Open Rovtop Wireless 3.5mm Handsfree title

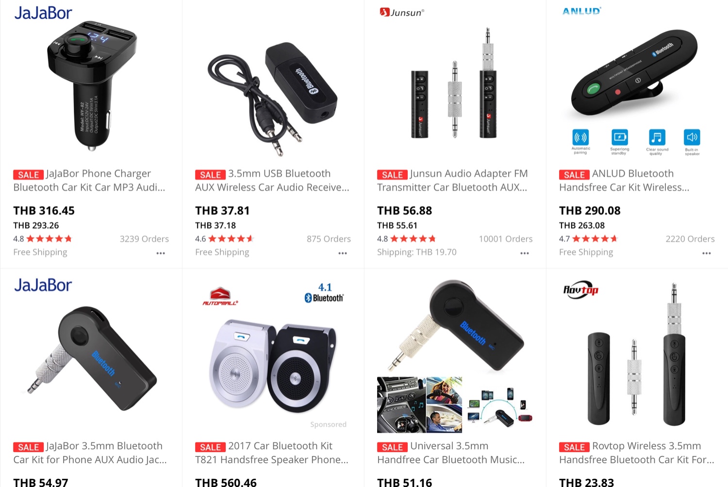click(637, 453)
